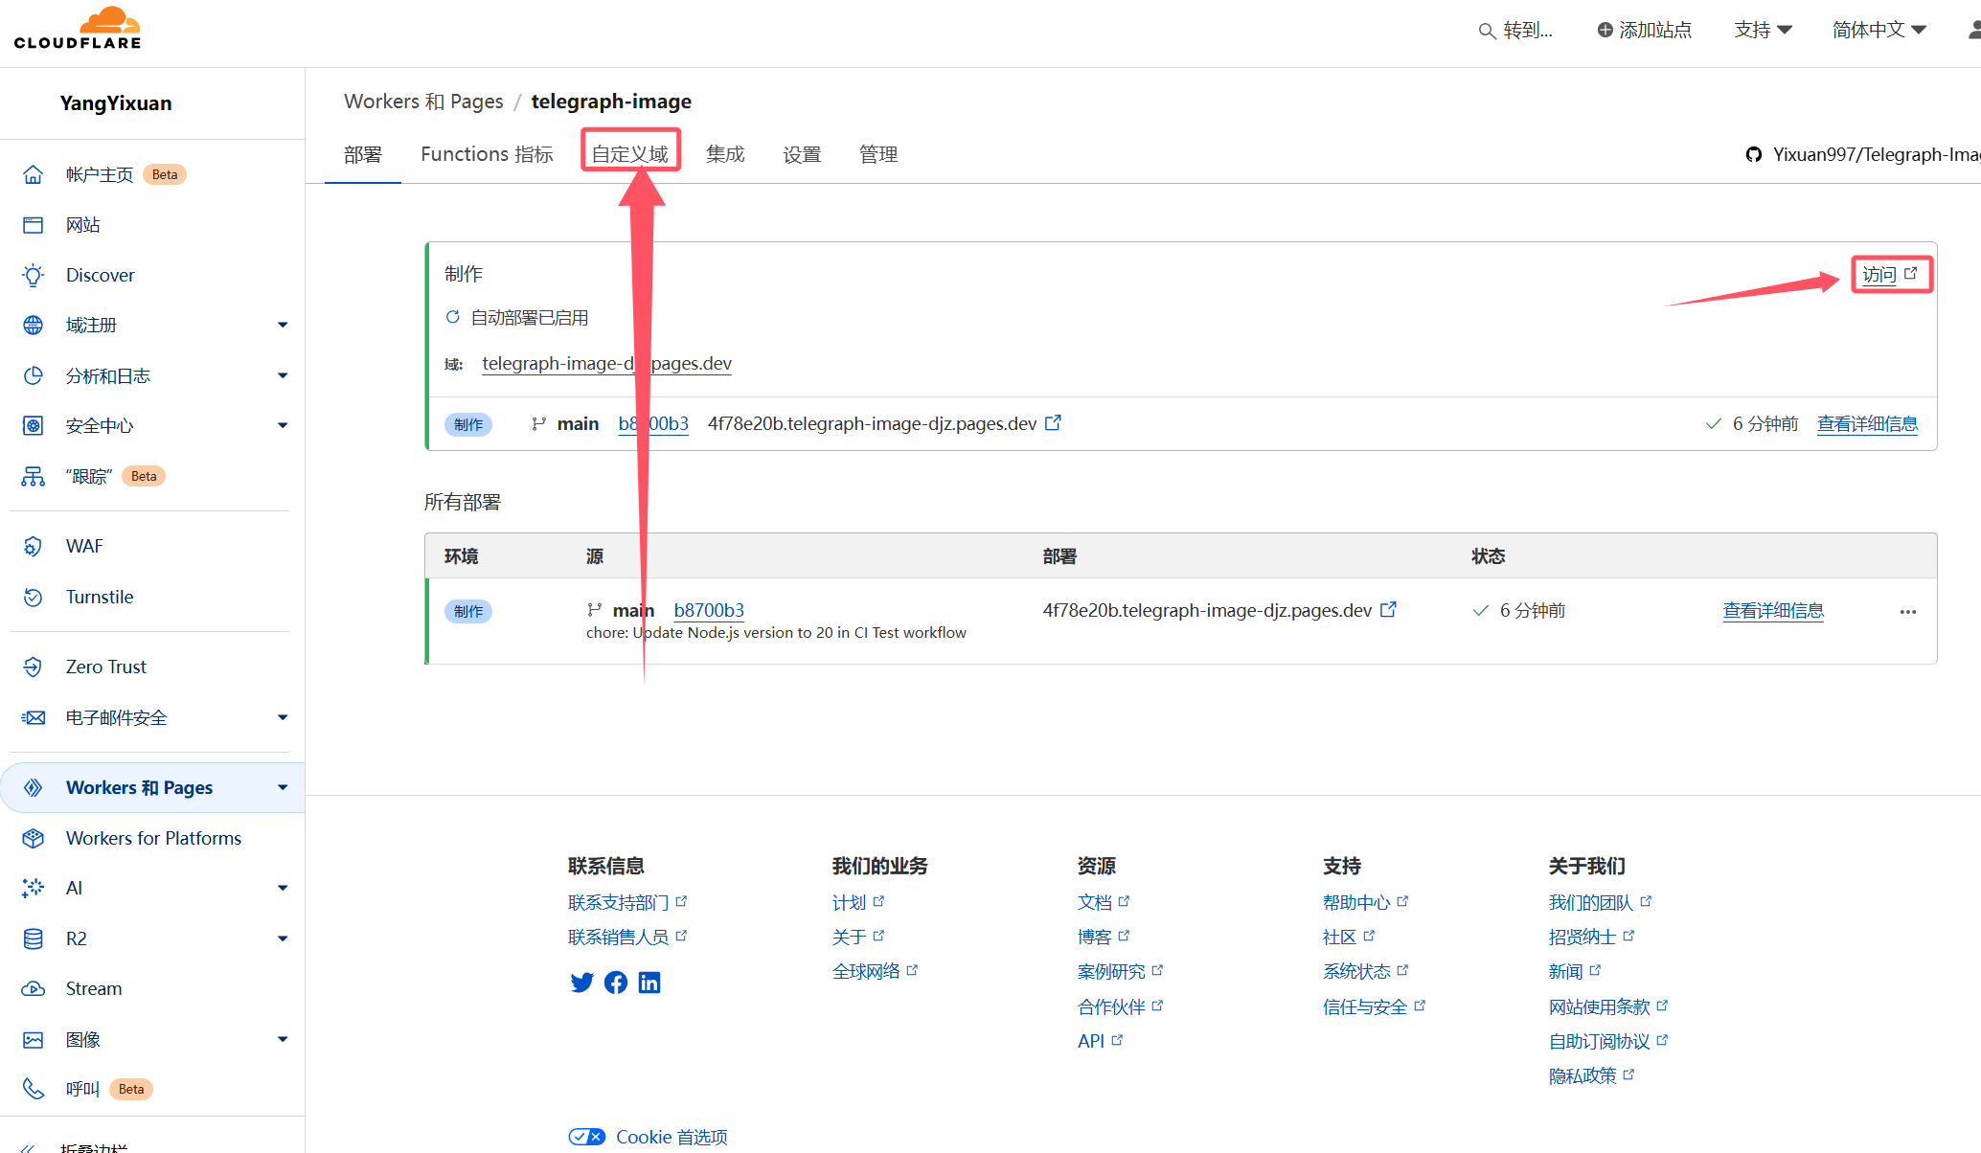Open the telegraph-image-djz.pages.dev domain link
1981x1153 pixels.
click(x=606, y=364)
